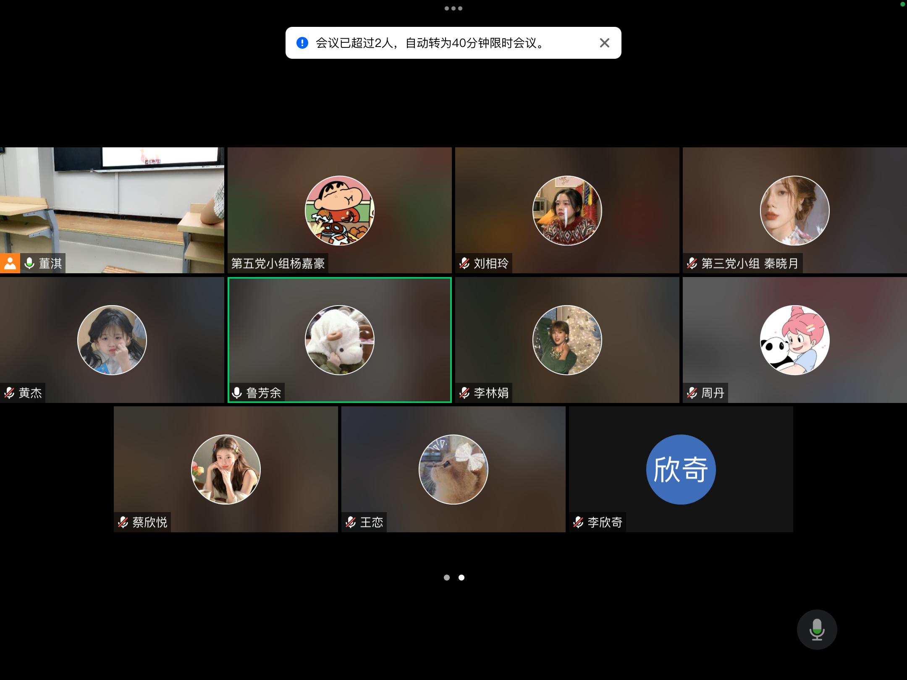Click the Crayon Shin-chan avatar of 杨嘉豪
This screenshot has width=907, height=680.
point(339,210)
